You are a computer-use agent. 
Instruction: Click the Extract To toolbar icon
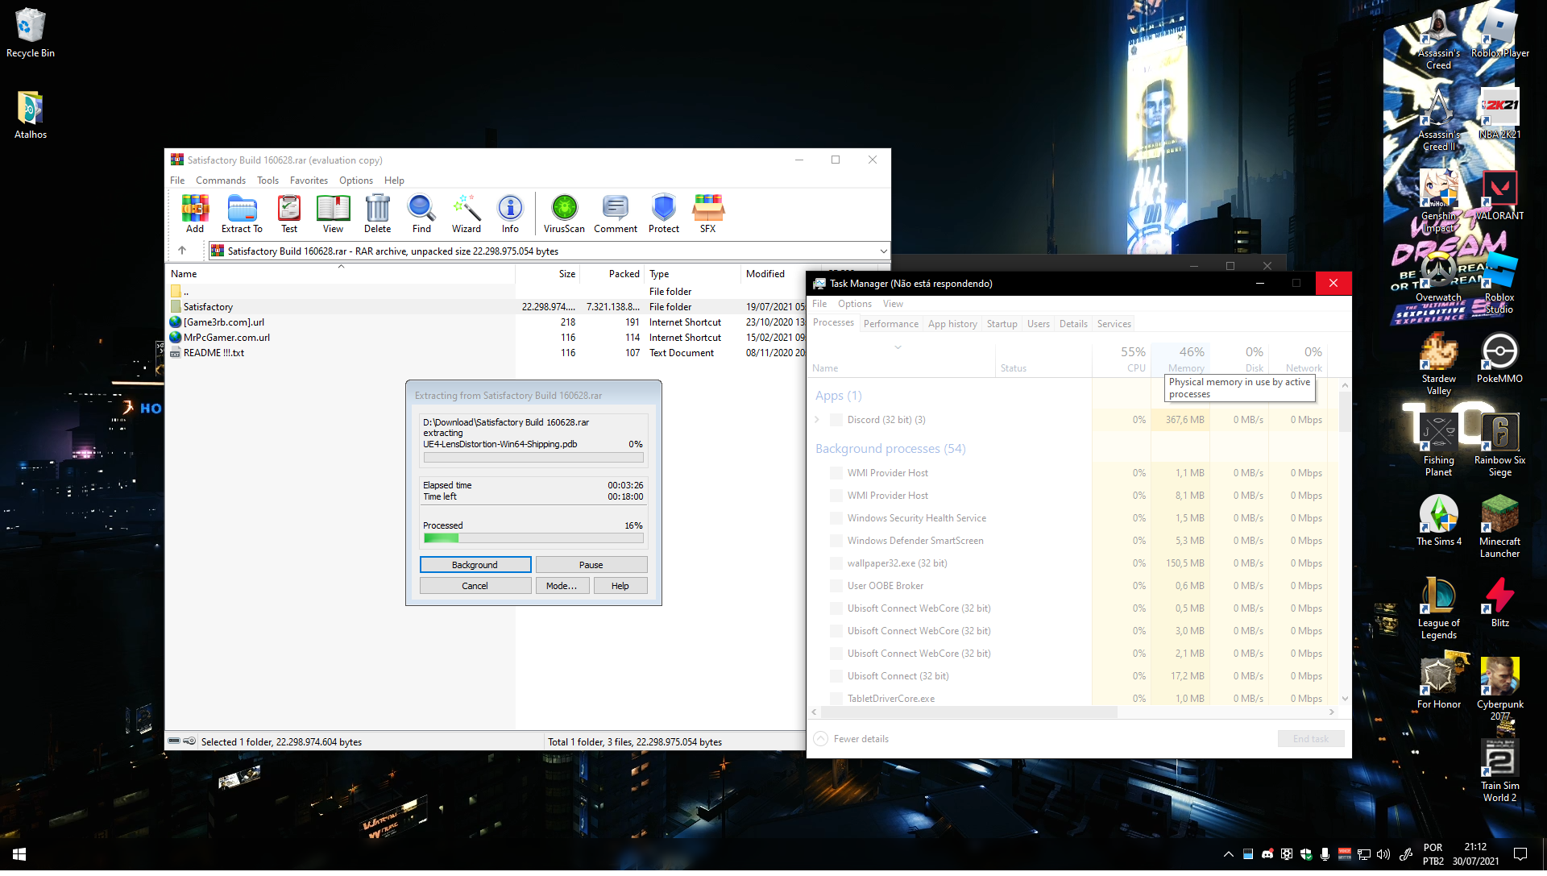[x=242, y=214]
